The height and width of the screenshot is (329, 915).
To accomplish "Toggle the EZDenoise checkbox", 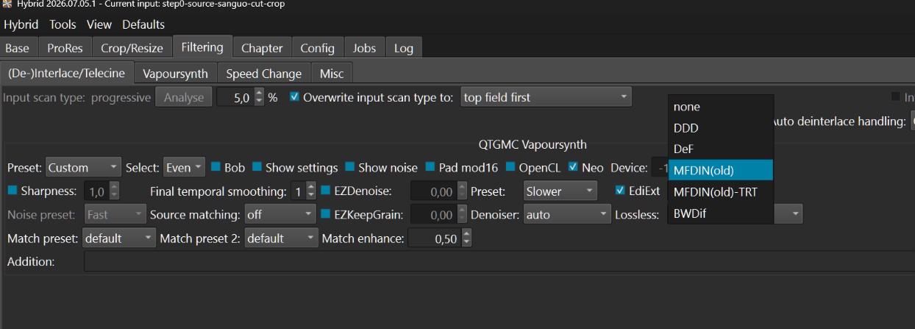I will [x=326, y=191].
